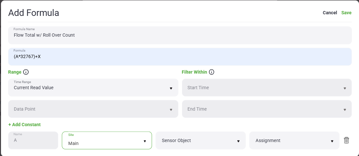Focus the Formula Name text field

180,35
